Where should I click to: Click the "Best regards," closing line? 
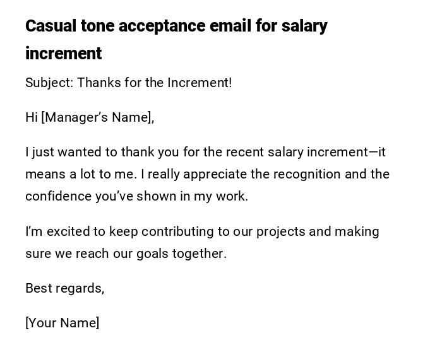tap(64, 288)
